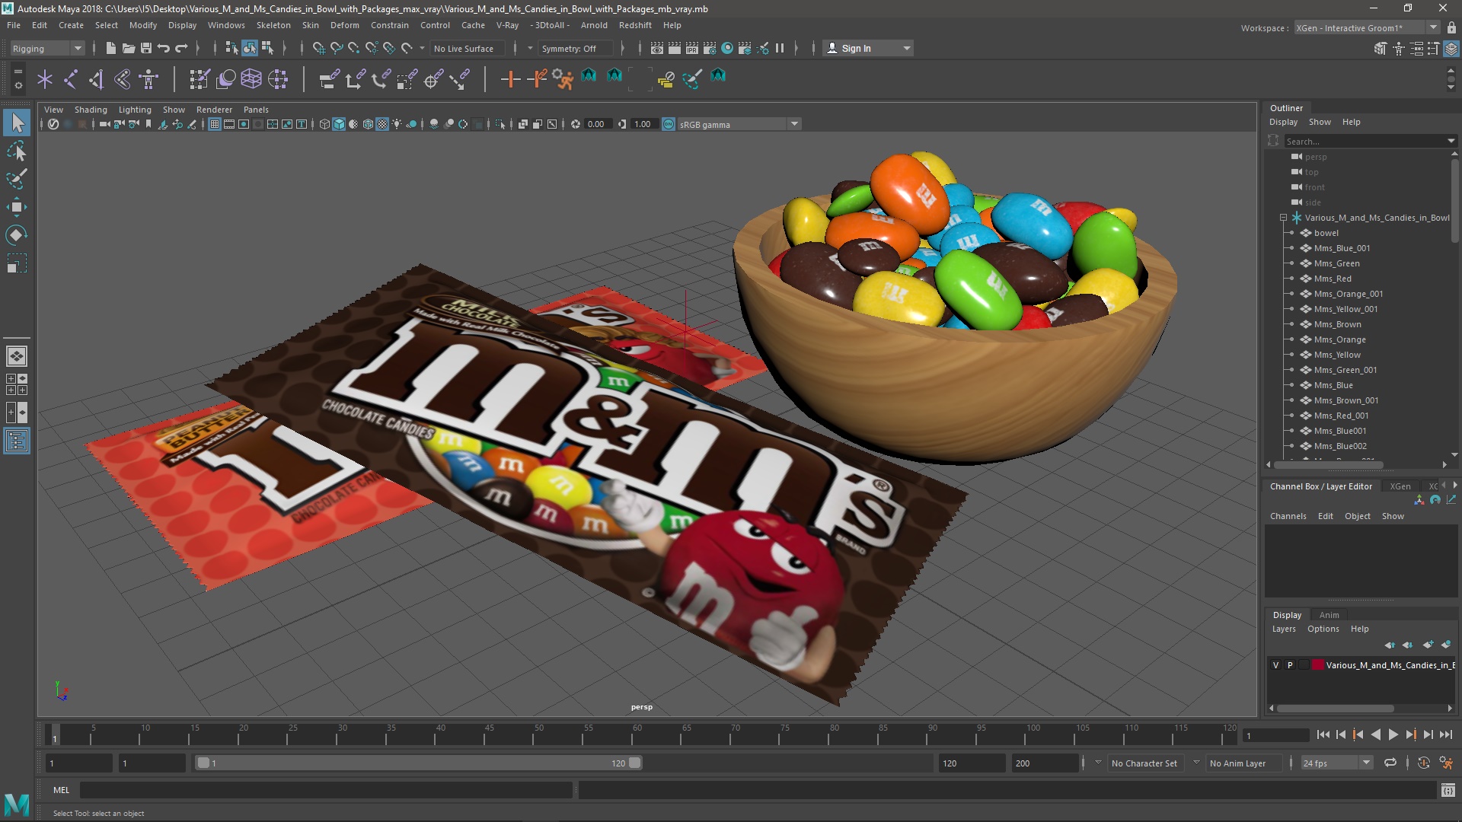Open the Rigging menu set dropdown
The height and width of the screenshot is (822, 1462).
pos(47,48)
